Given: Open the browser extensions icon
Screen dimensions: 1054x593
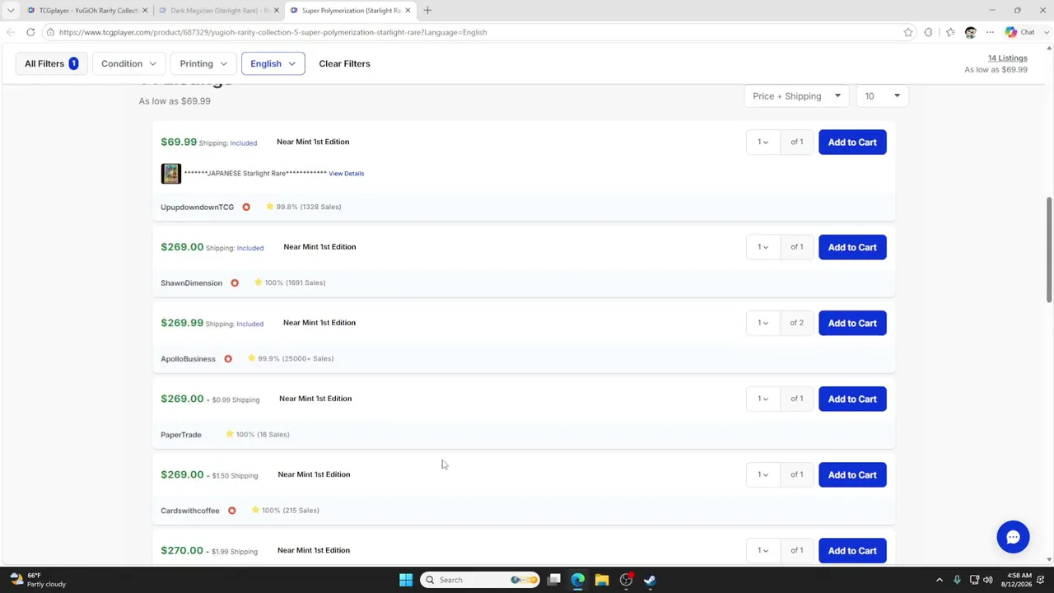Looking at the screenshot, I should [x=929, y=32].
